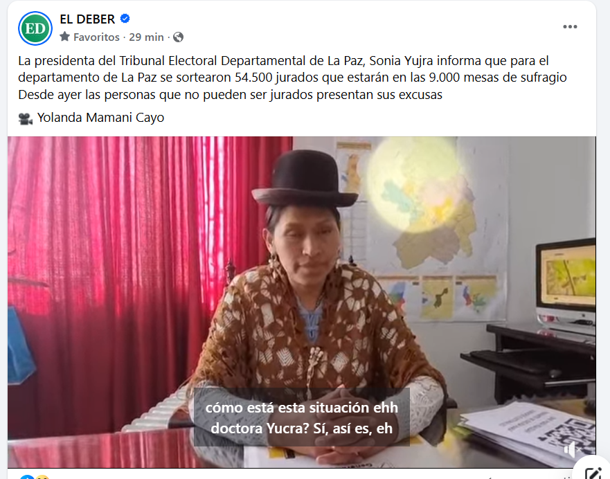
Task: View post audience via globe icon
Action: click(x=178, y=37)
